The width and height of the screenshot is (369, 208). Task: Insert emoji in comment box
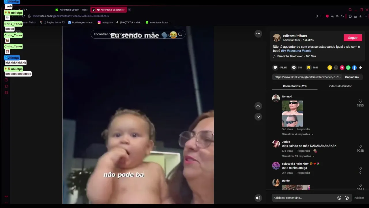click(x=347, y=198)
